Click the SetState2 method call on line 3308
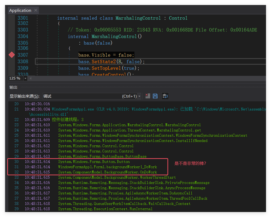 pos(104,61)
